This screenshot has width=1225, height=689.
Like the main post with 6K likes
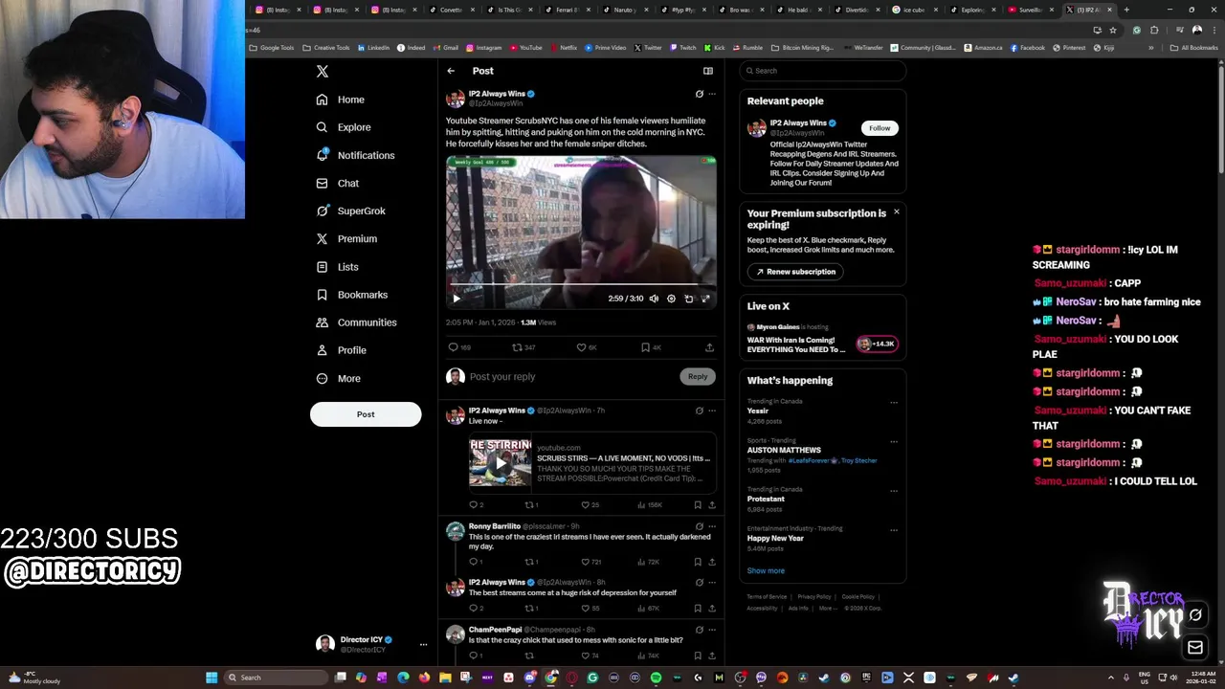[x=587, y=347]
